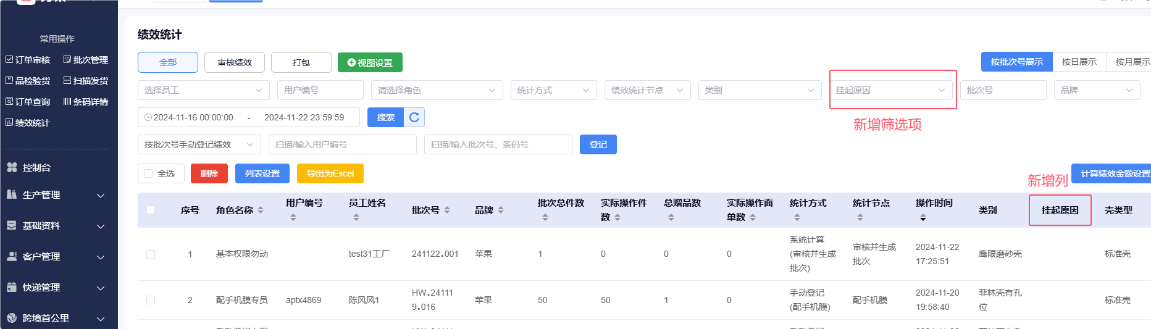Image resolution: width=1151 pixels, height=329 pixels.
Task: Go to 控制台 in the sidebar
Action: click(x=36, y=167)
